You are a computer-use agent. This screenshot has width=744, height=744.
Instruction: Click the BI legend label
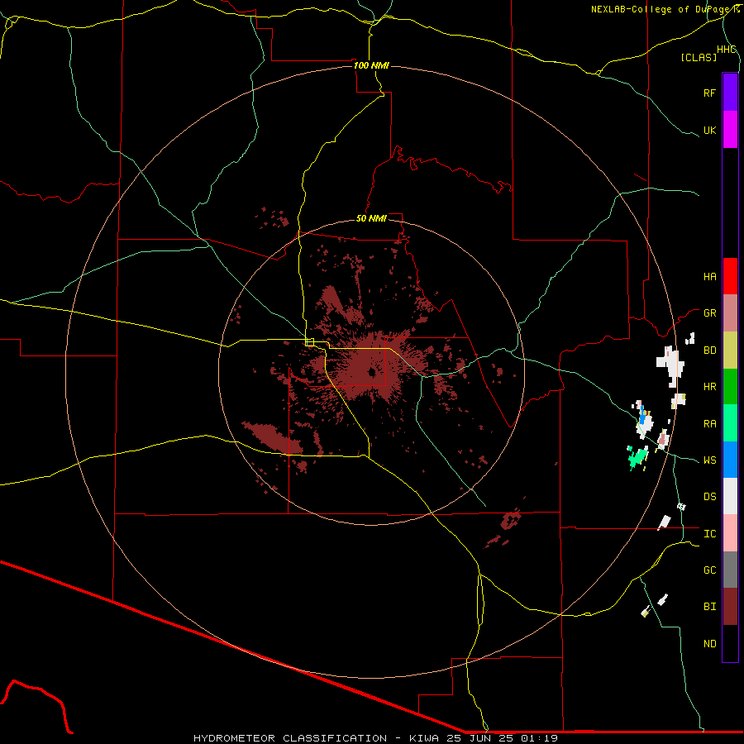[x=710, y=607]
